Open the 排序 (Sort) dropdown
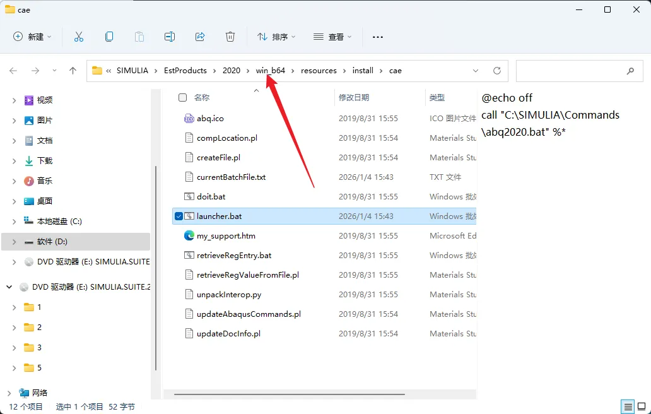Image resolution: width=651 pixels, height=414 pixels. click(x=276, y=37)
